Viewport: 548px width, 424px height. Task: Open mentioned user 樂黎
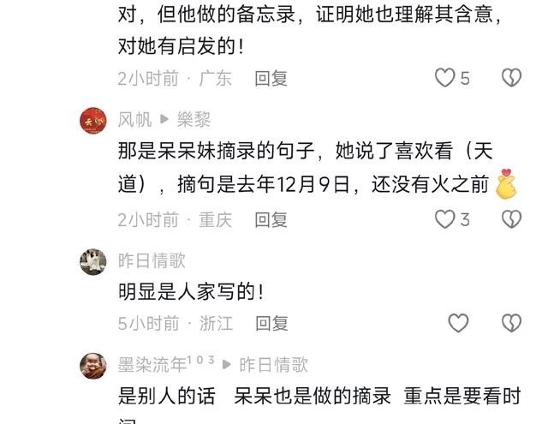point(194,120)
